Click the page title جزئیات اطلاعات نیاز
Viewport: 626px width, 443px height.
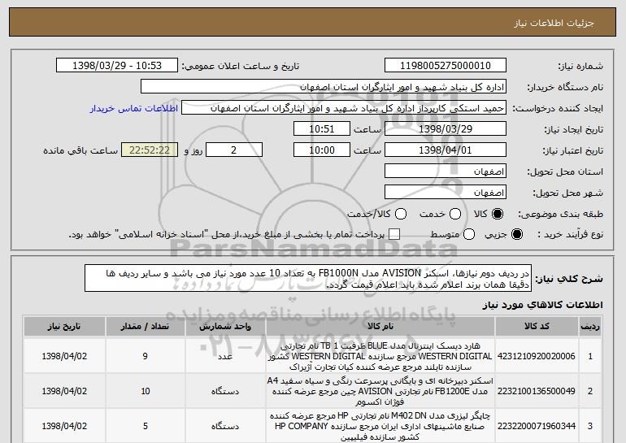[x=554, y=23]
